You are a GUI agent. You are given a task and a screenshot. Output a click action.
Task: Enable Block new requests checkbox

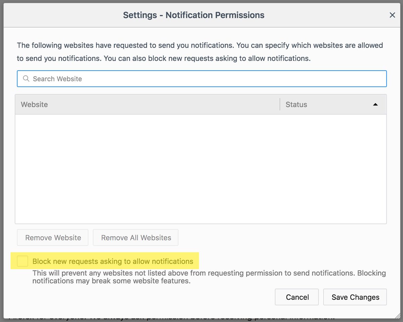point(23,261)
